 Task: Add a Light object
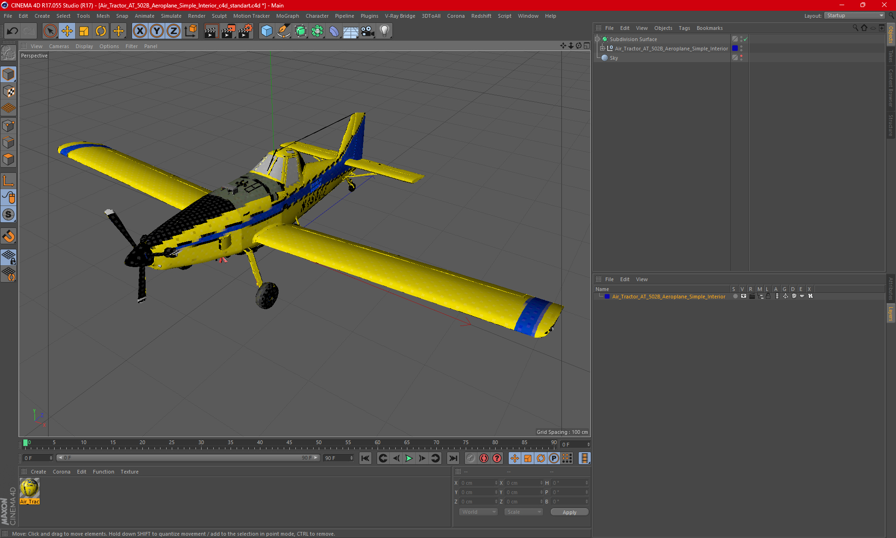[x=385, y=31]
